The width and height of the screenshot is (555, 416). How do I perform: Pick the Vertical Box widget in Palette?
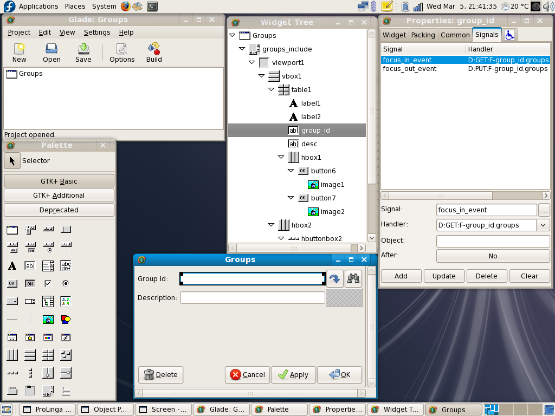[30, 355]
